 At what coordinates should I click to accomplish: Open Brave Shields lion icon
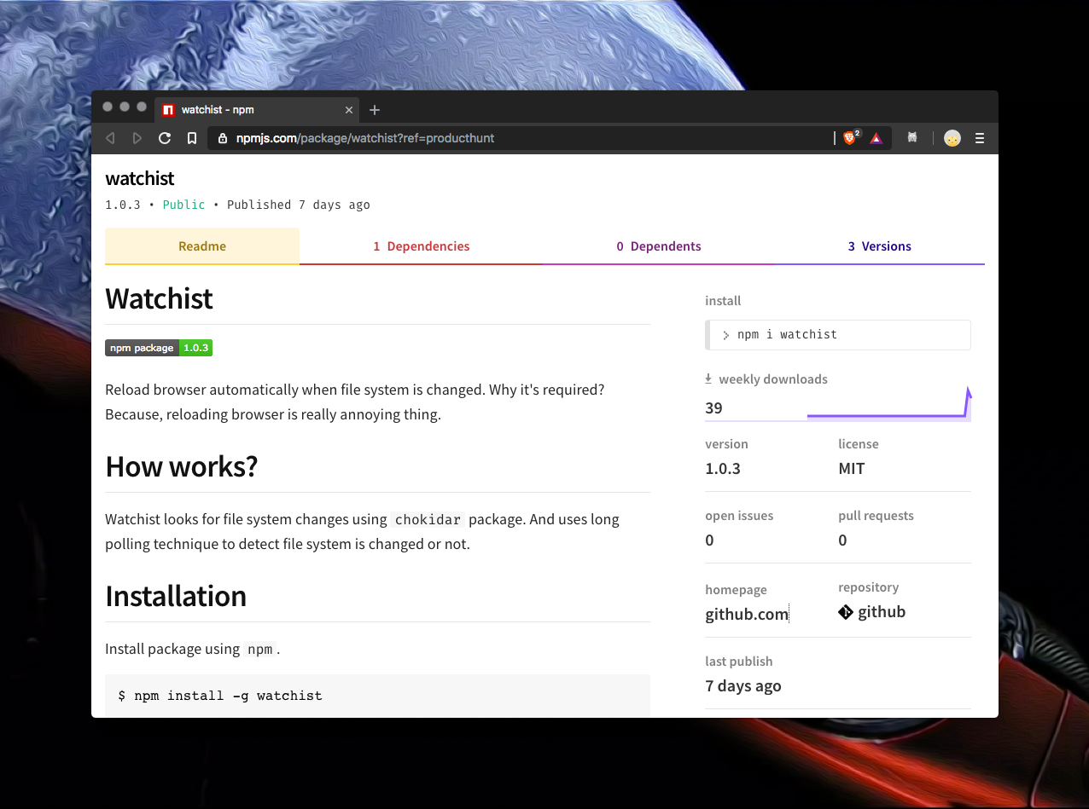850,137
